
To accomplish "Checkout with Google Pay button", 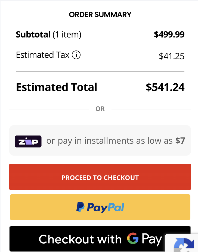I will click(x=100, y=239).
